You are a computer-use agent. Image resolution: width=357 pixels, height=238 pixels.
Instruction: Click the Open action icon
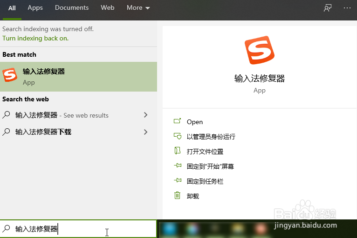[178, 121]
